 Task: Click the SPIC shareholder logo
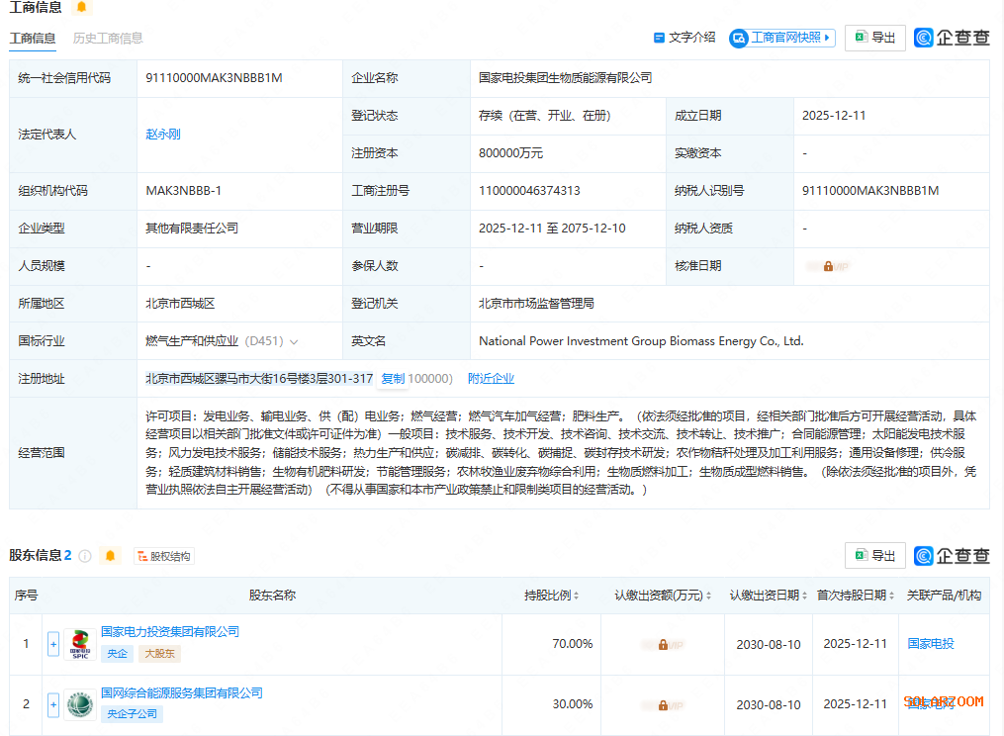(x=80, y=644)
